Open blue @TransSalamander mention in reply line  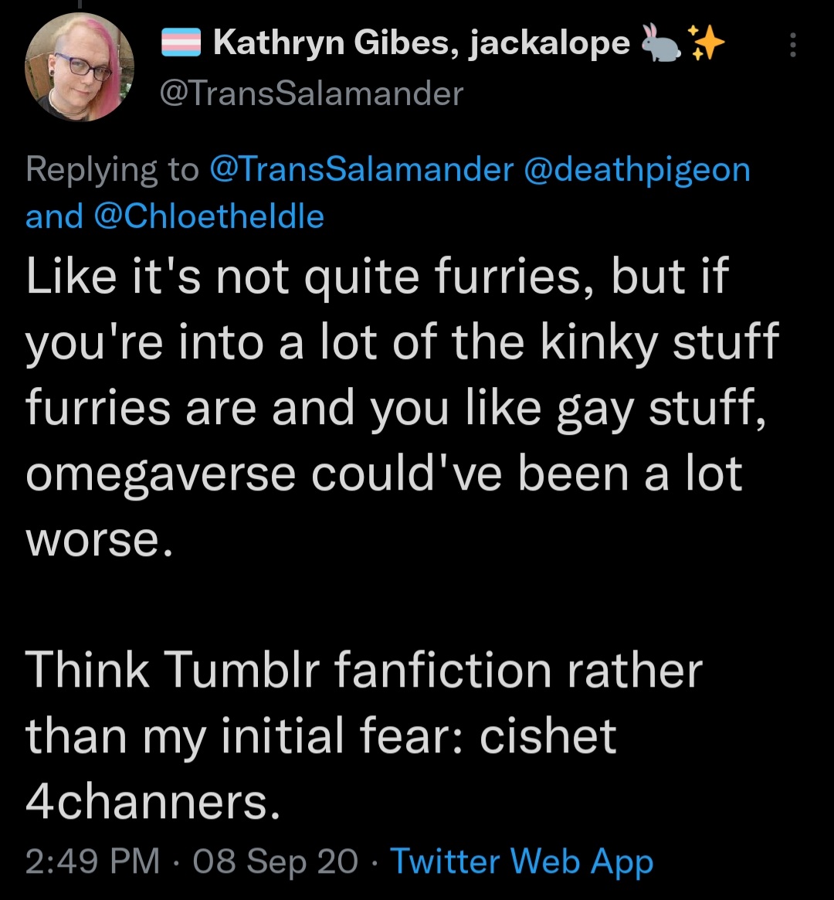[x=361, y=170]
